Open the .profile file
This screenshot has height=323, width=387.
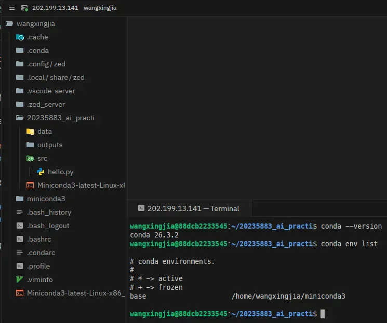click(x=38, y=266)
